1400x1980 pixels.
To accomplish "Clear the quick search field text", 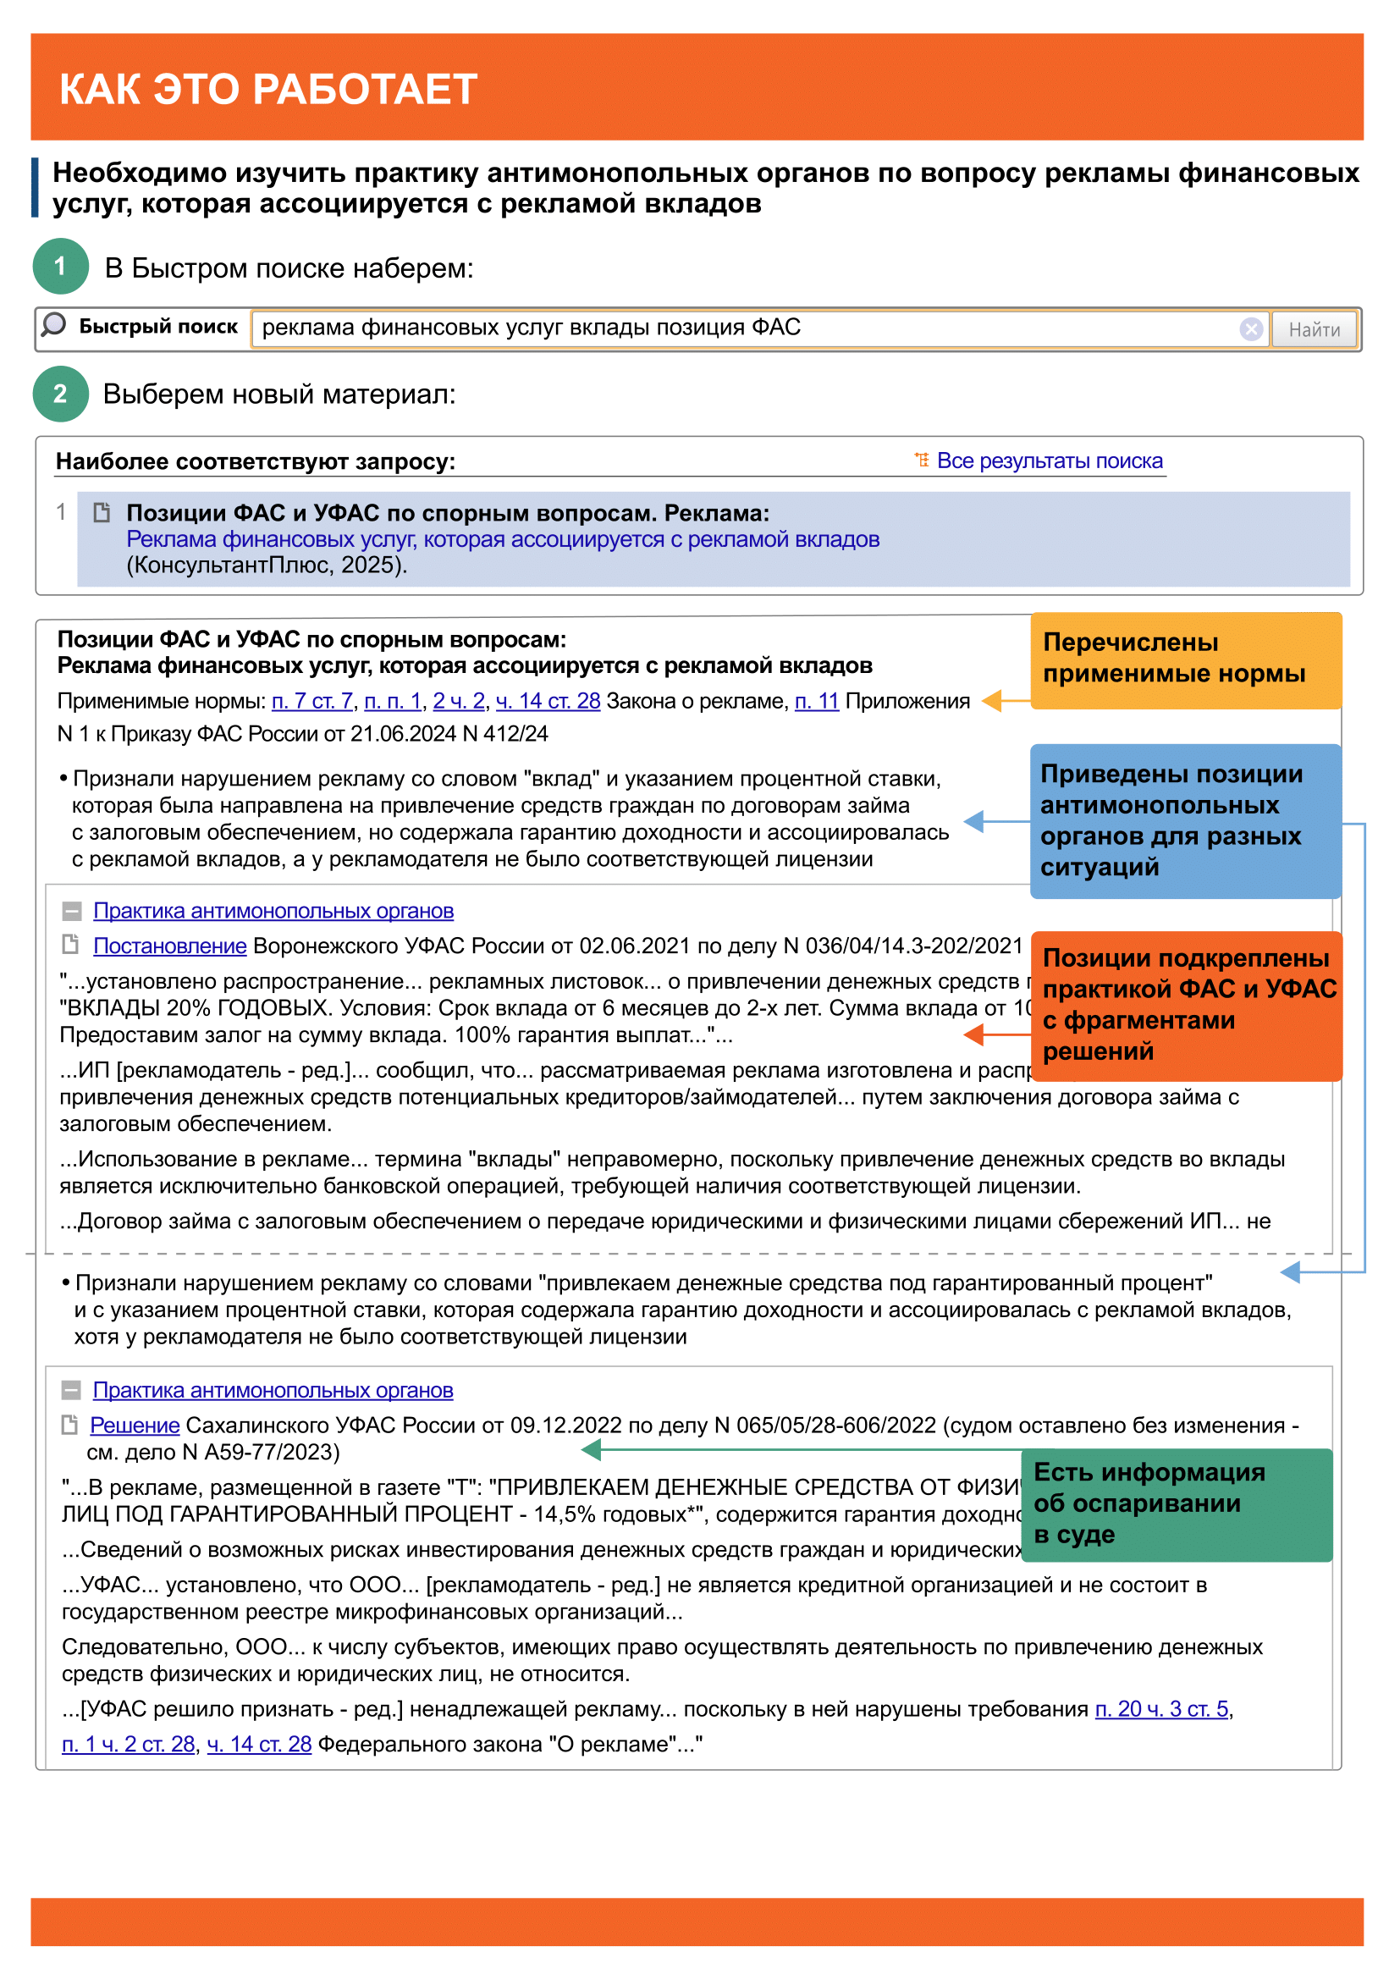I will (x=1251, y=328).
